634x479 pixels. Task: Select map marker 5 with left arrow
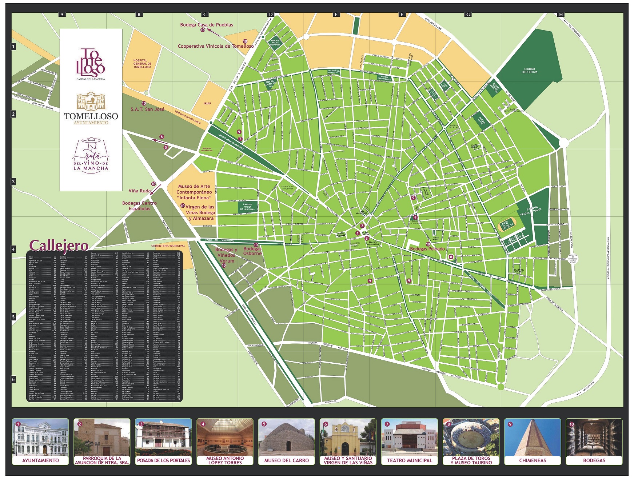[166, 147]
